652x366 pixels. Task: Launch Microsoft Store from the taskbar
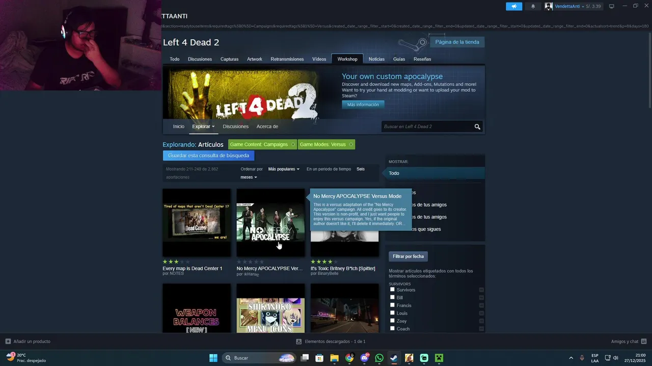pos(319,358)
